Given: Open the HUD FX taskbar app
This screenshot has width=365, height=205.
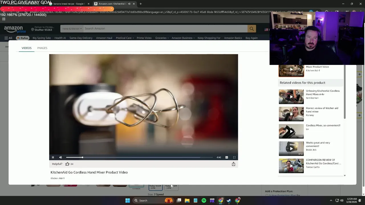Looking at the screenshot, I should pos(212,200).
